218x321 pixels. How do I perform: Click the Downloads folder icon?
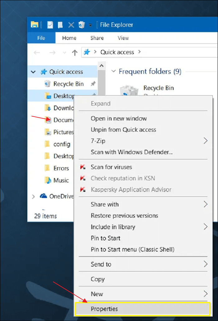click(48, 108)
